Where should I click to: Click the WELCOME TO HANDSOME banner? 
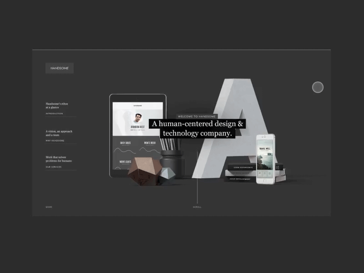pyautogui.click(x=197, y=116)
